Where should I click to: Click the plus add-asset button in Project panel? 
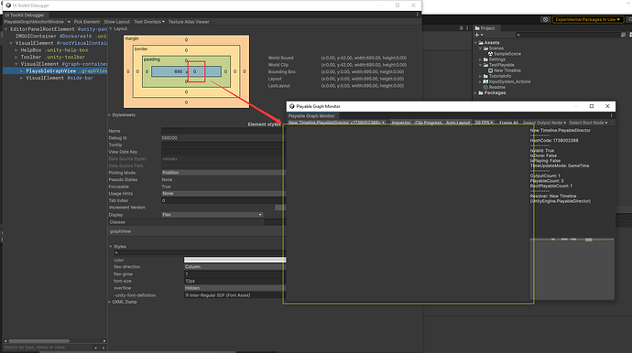point(478,35)
